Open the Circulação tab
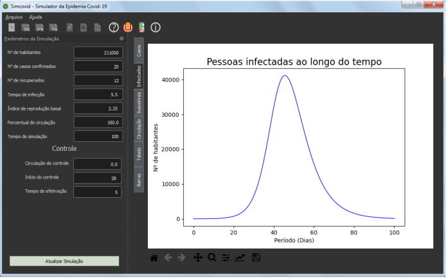This screenshot has width=446, height=278. (x=139, y=129)
